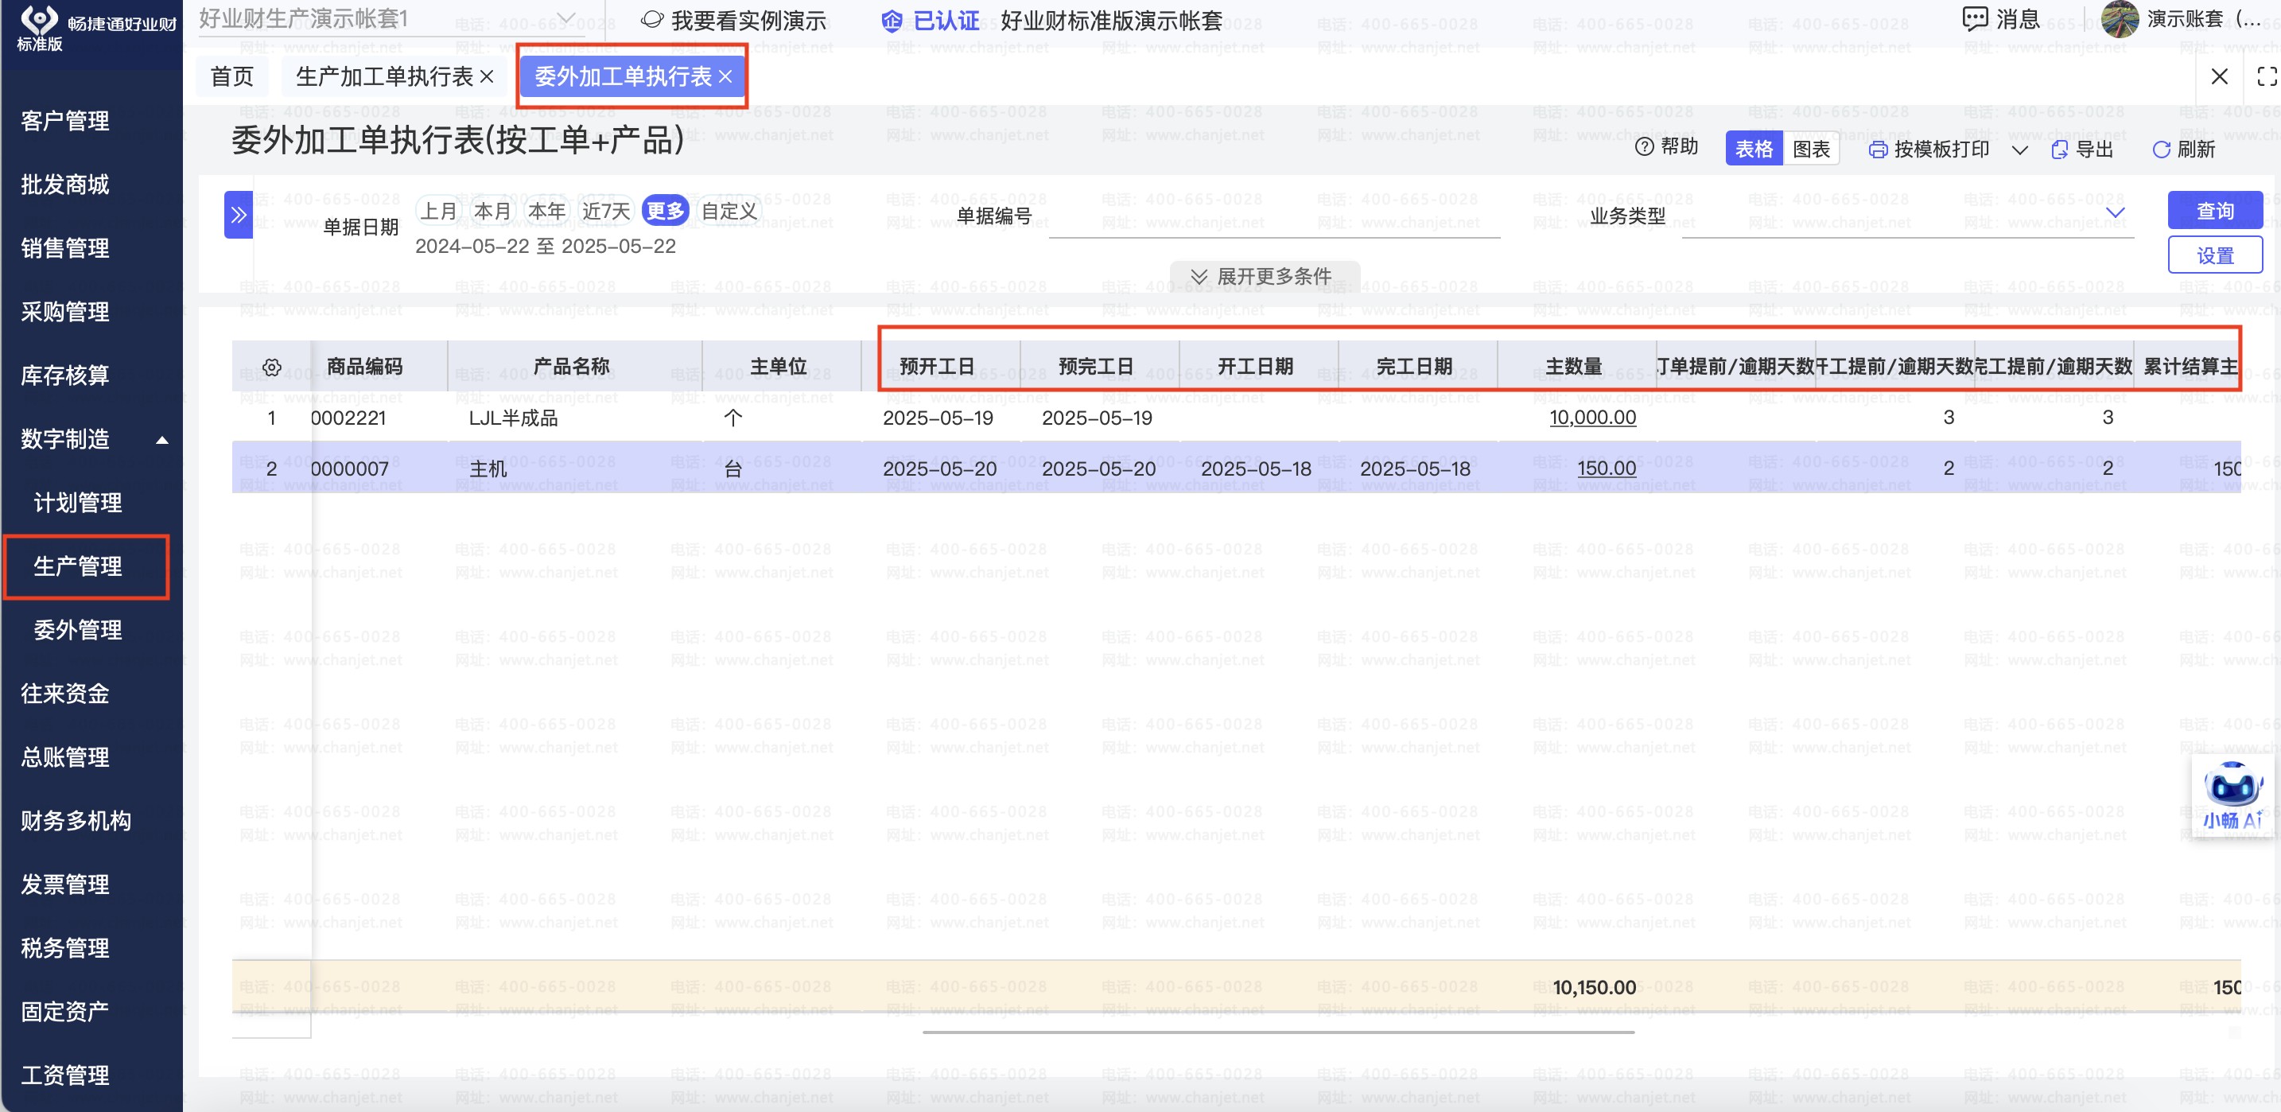Click the Refresh (刷新) icon button
The image size is (2281, 1112).
(x=2162, y=150)
